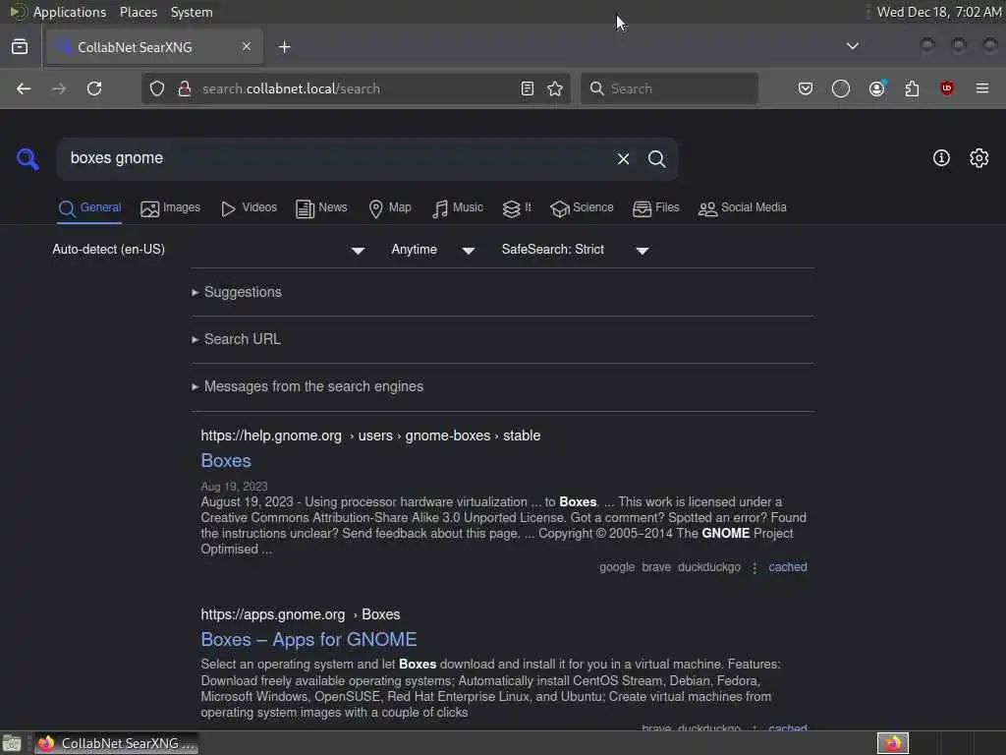Open the Places menu
The image size is (1006, 755).
point(139,12)
